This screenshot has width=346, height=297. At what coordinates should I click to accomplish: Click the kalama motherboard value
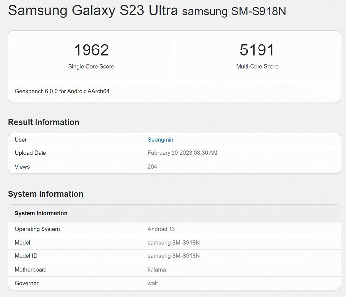[x=157, y=270]
